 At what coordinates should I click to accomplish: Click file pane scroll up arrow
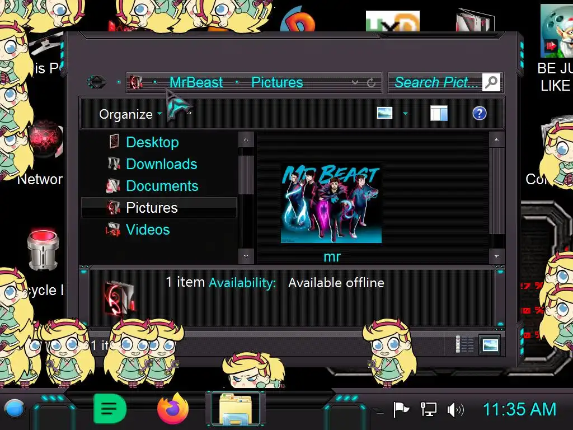[497, 139]
